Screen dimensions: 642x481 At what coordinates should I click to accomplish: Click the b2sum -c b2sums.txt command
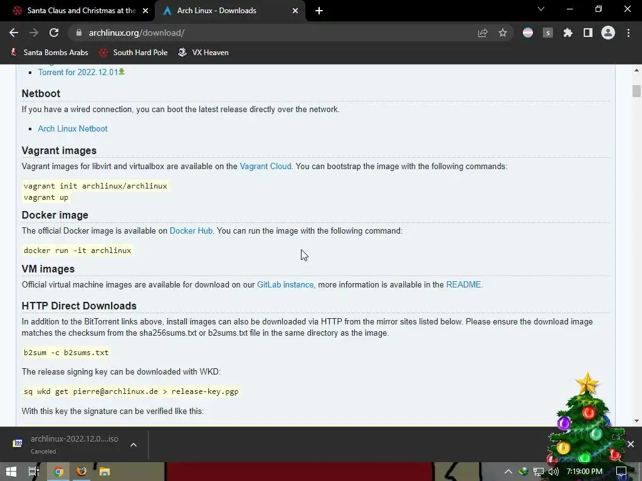(66, 353)
